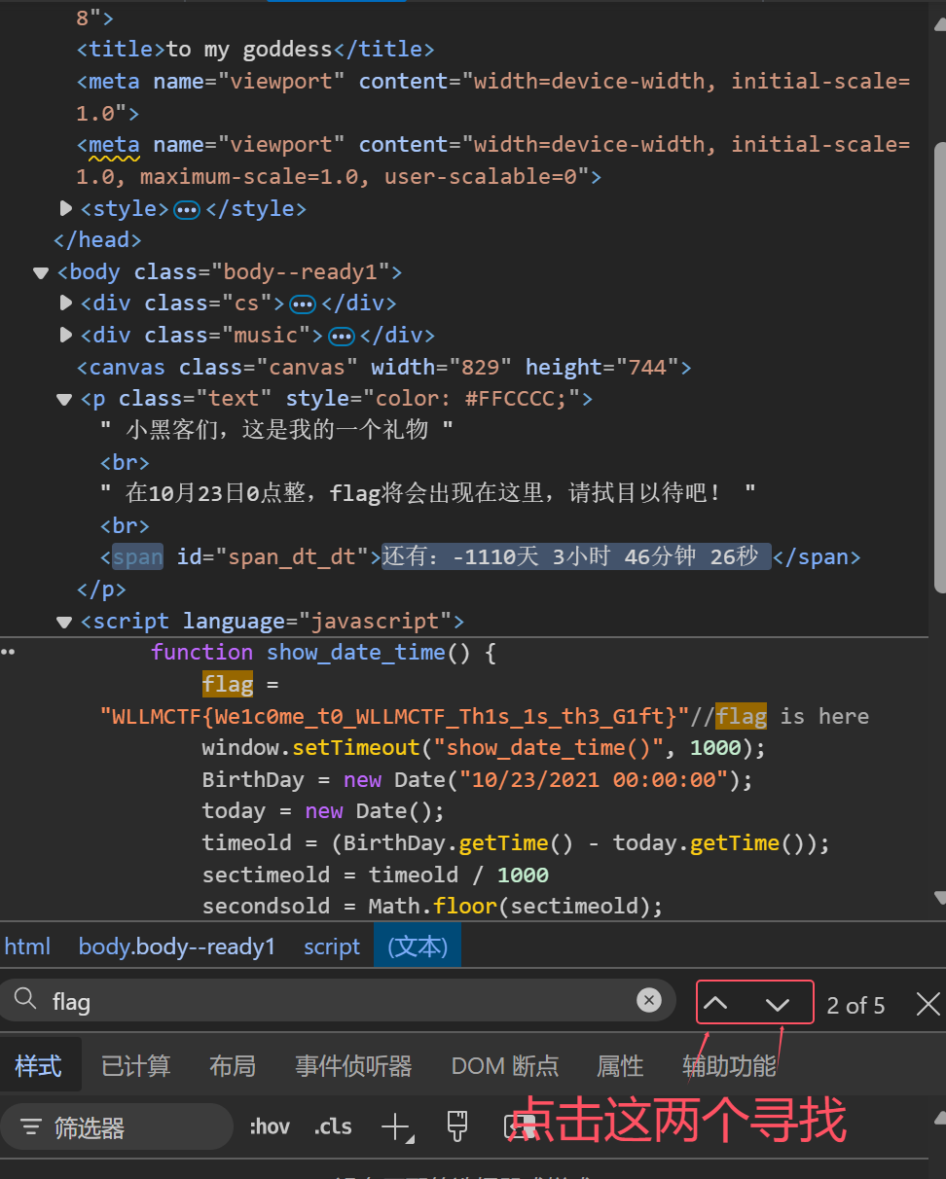The image size is (946, 1179).
Task: Click ellipsis badge in style element
Action: coord(186,210)
